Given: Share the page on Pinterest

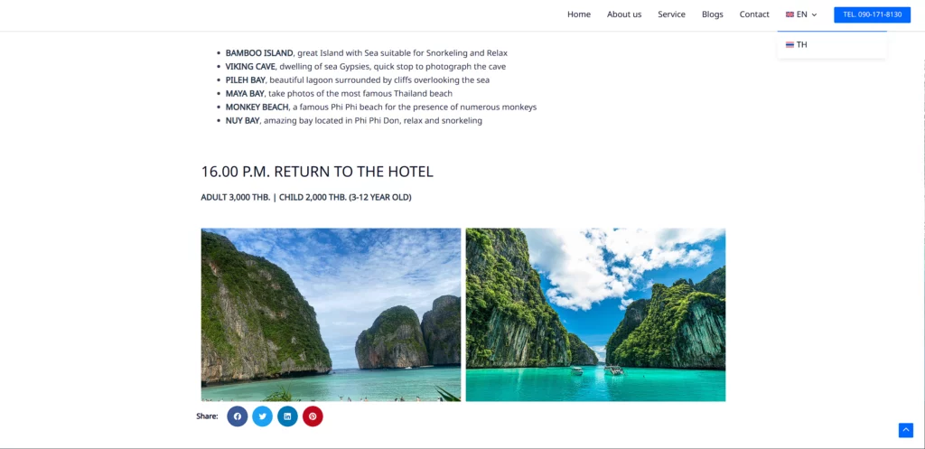Looking at the screenshot, I should [313, 416].
